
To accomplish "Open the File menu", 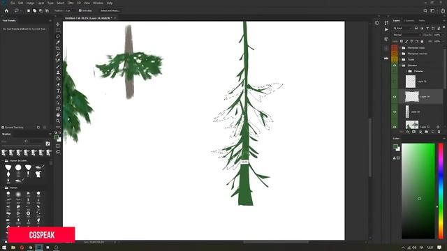I will coord(13,3).
